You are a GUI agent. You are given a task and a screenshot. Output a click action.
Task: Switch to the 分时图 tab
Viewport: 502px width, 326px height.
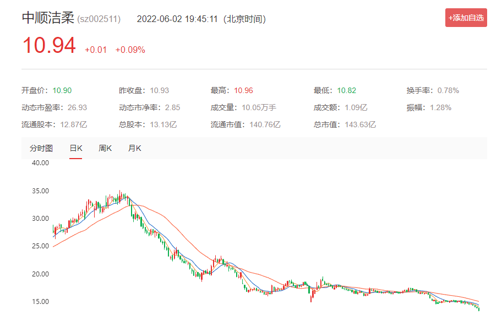coord(41,148)
